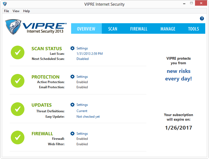Click the Protection settings gear icon
The image size is (209, 159).
72,77
